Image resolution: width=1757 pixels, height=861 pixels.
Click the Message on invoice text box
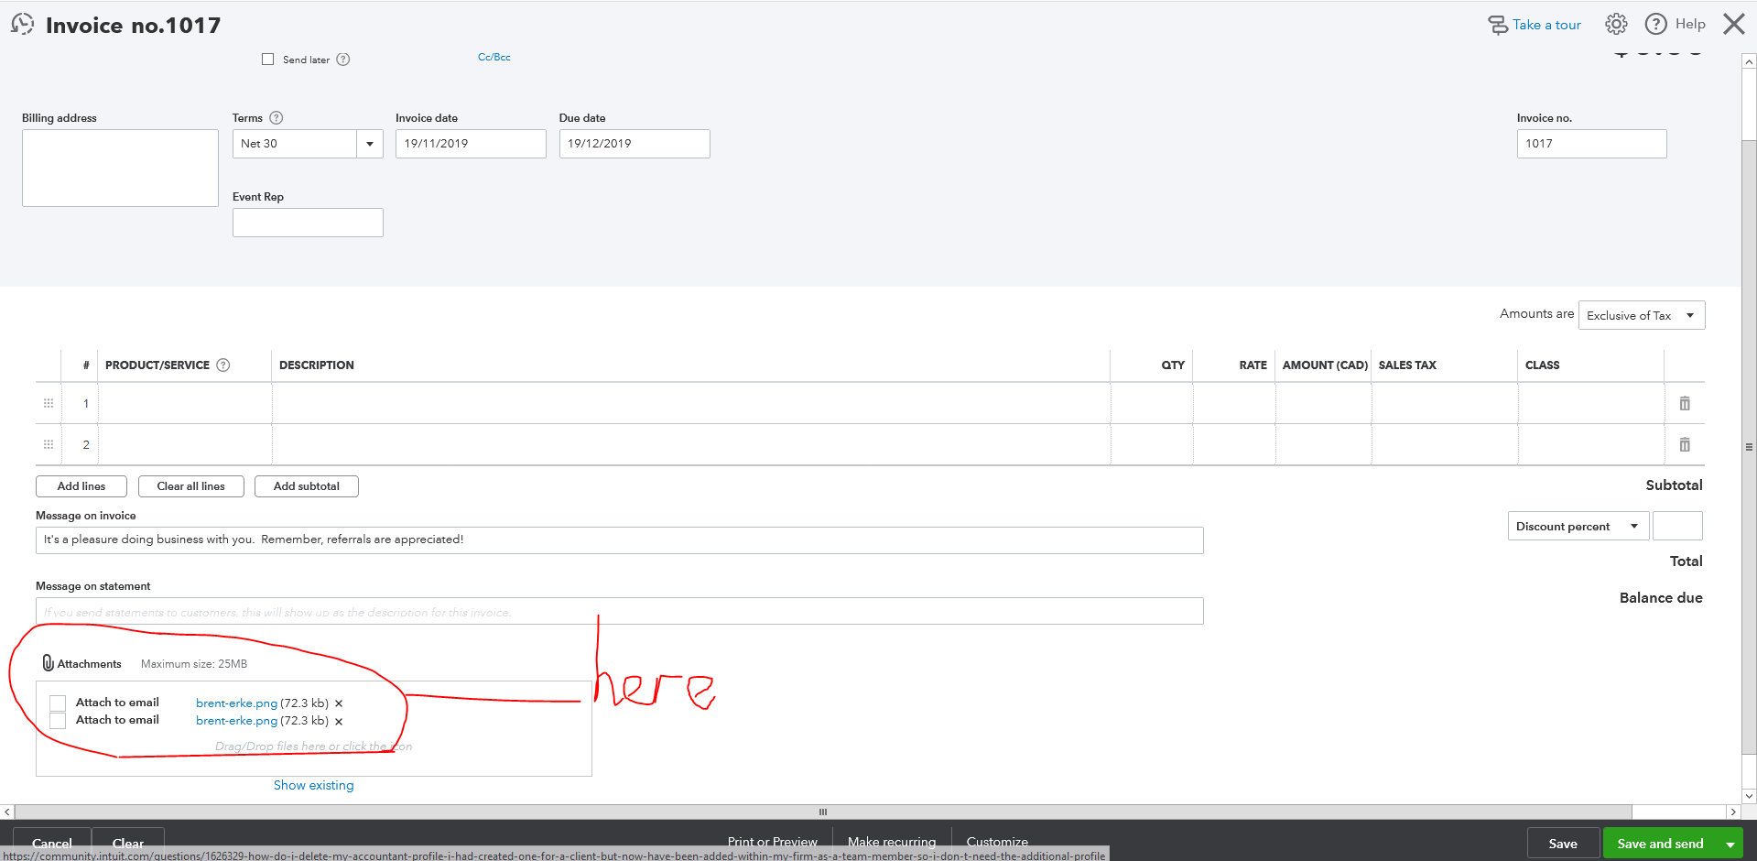(x=619, y=539)
